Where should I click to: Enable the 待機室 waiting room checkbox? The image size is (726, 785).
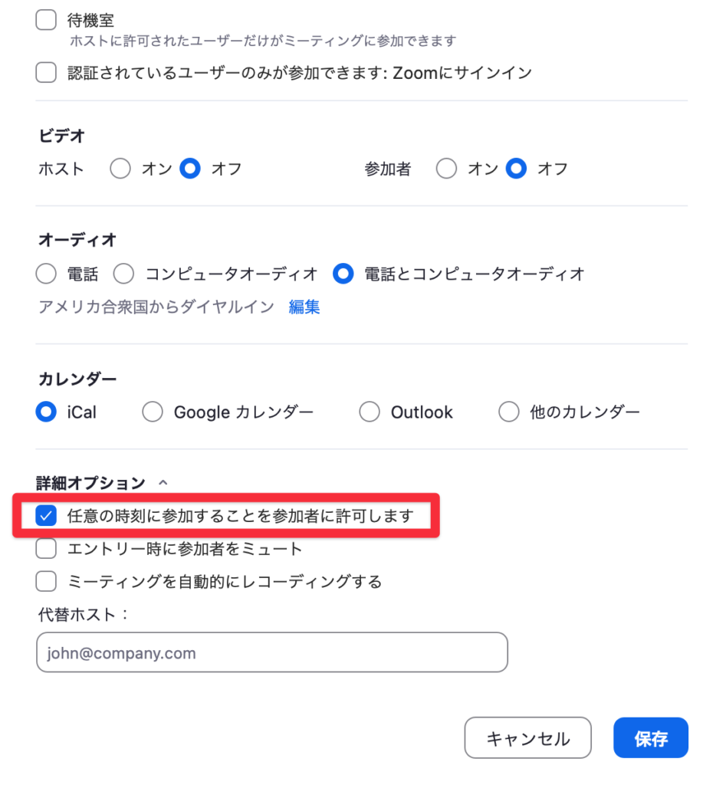coord(47,21)
